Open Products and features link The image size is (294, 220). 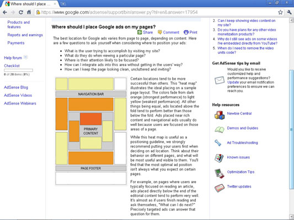19,25
